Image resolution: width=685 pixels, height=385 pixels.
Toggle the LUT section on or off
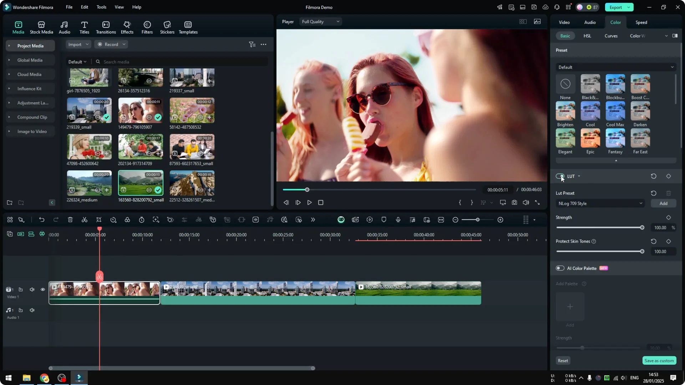pyautogui.click(x=559, y=176)
